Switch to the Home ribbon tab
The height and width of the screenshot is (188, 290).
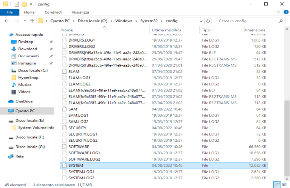tap(29, 12)
